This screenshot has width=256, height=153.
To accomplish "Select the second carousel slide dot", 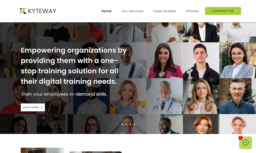I will [126, 124].
